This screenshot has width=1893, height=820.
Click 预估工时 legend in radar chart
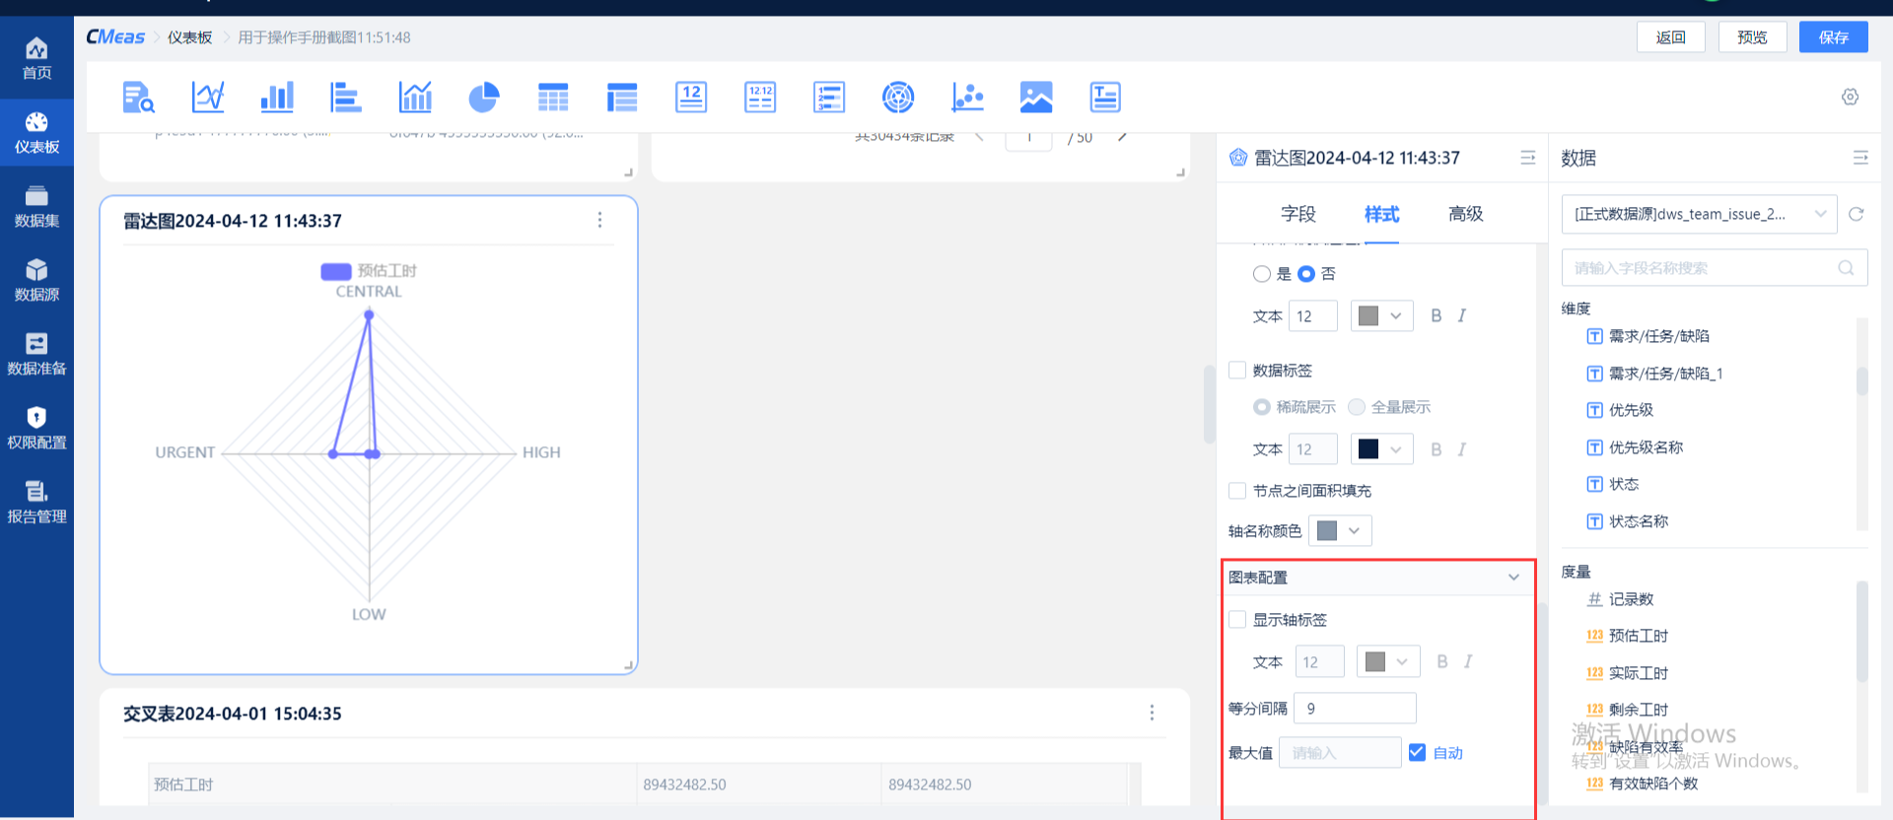pos(369,270)
